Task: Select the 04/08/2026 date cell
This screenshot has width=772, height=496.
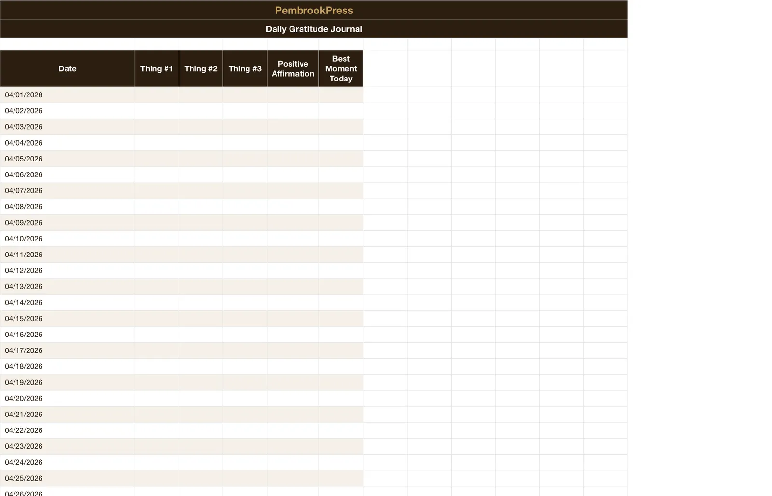Action: pyautogui.click(x=68, y=207)
